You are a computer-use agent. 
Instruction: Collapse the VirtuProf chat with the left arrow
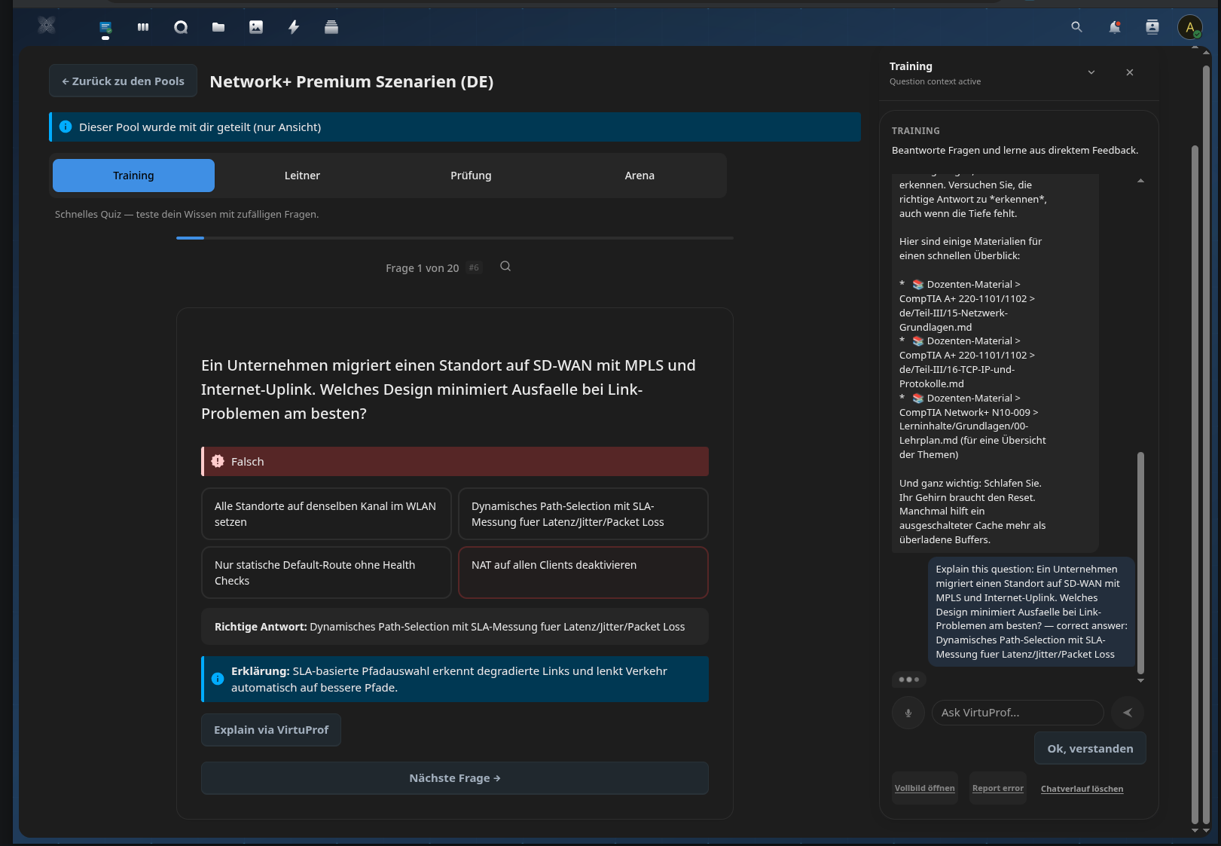pyautogui.click(x=1128, y=713)
